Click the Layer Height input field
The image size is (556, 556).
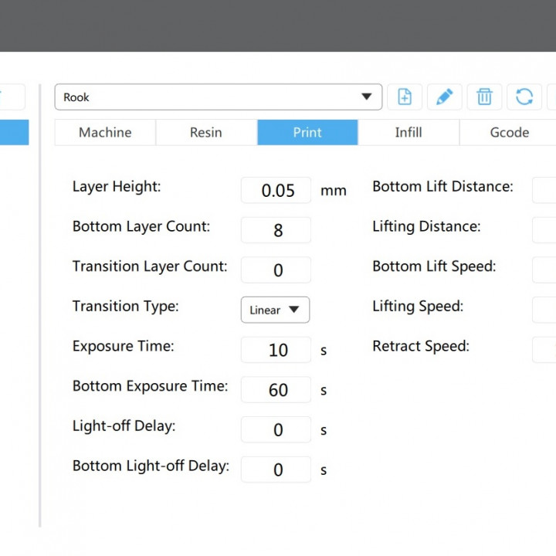coord(276,190)
